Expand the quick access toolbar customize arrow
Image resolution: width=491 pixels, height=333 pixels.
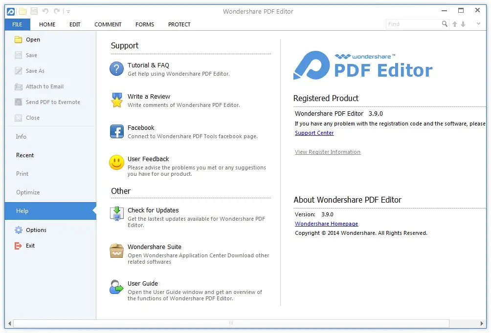click(68, 12)
